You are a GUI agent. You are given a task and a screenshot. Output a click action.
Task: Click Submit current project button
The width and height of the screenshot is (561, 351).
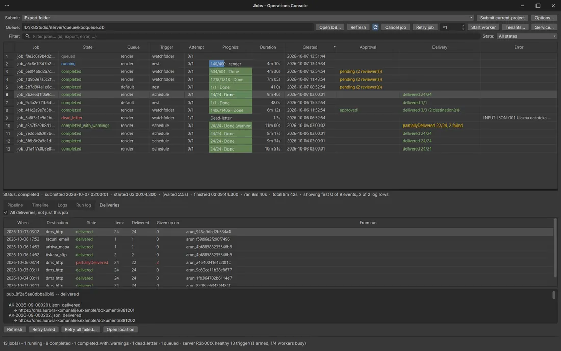(x=502, y=18)
